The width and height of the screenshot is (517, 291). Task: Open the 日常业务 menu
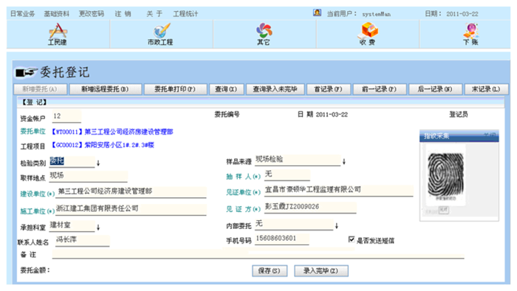coord(22,14)
